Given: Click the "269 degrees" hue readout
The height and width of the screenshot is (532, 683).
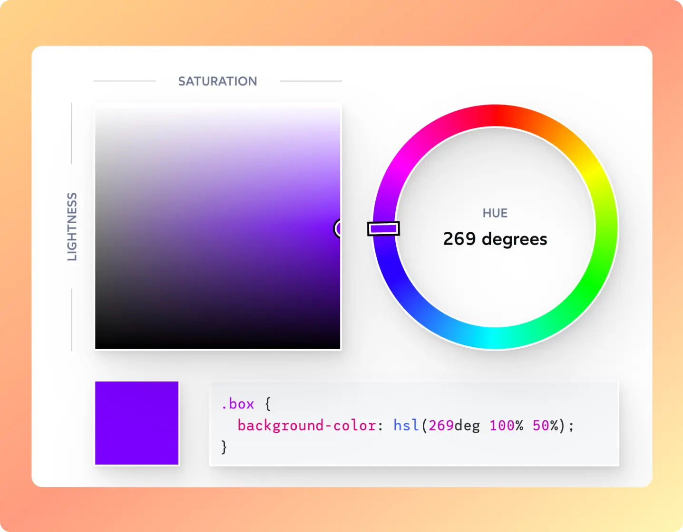Looking at the screenshot, I should point(495,239).
